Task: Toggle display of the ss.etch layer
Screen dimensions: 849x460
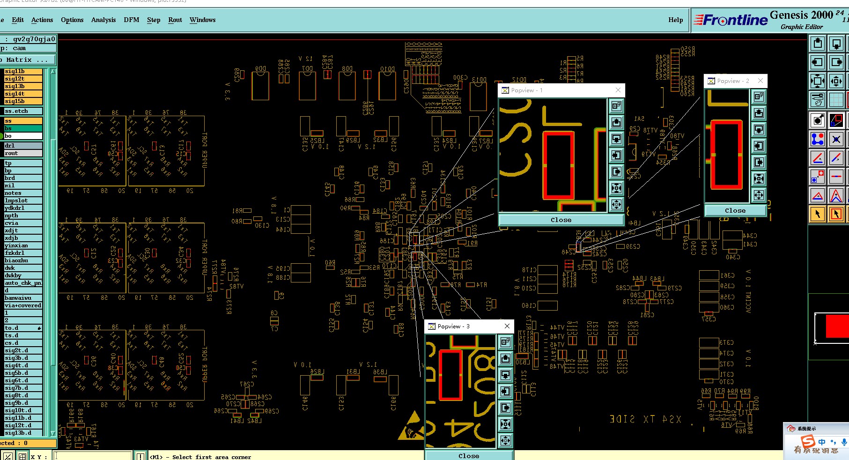Action: click(23, 111)
